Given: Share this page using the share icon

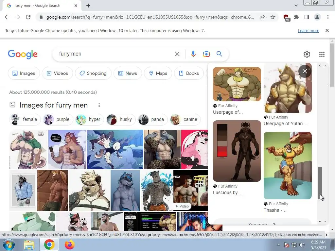Looking at the screenshot, I should [x=262, y=17].
